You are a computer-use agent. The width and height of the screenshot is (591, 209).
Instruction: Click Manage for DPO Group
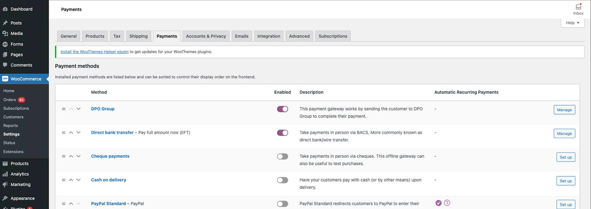tap(564, 110)
